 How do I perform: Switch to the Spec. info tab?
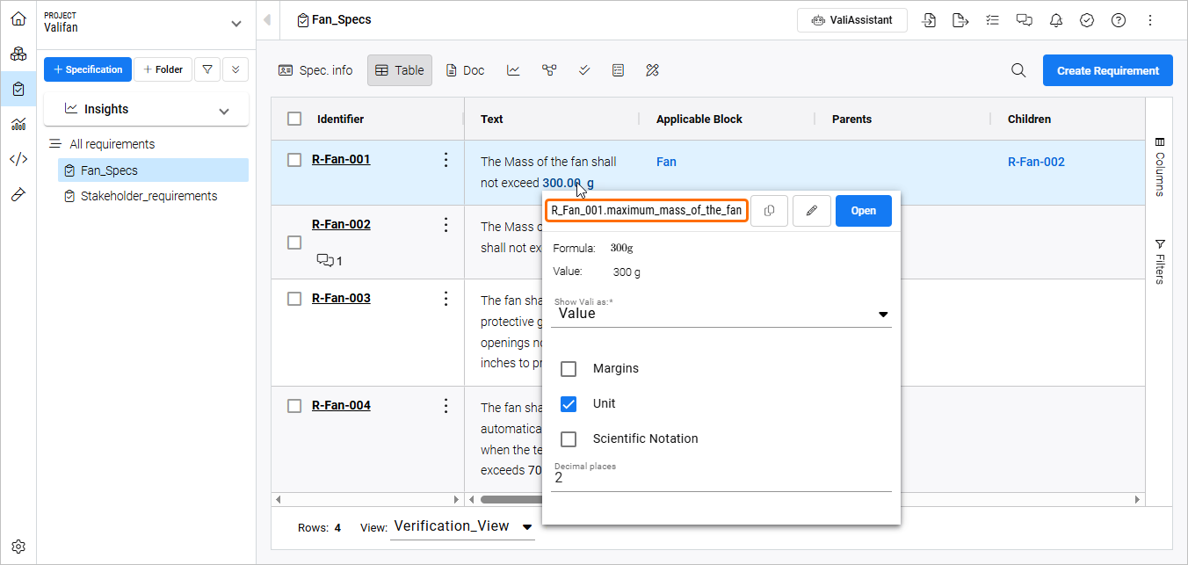pyautogui.click(x=315, y=70)
